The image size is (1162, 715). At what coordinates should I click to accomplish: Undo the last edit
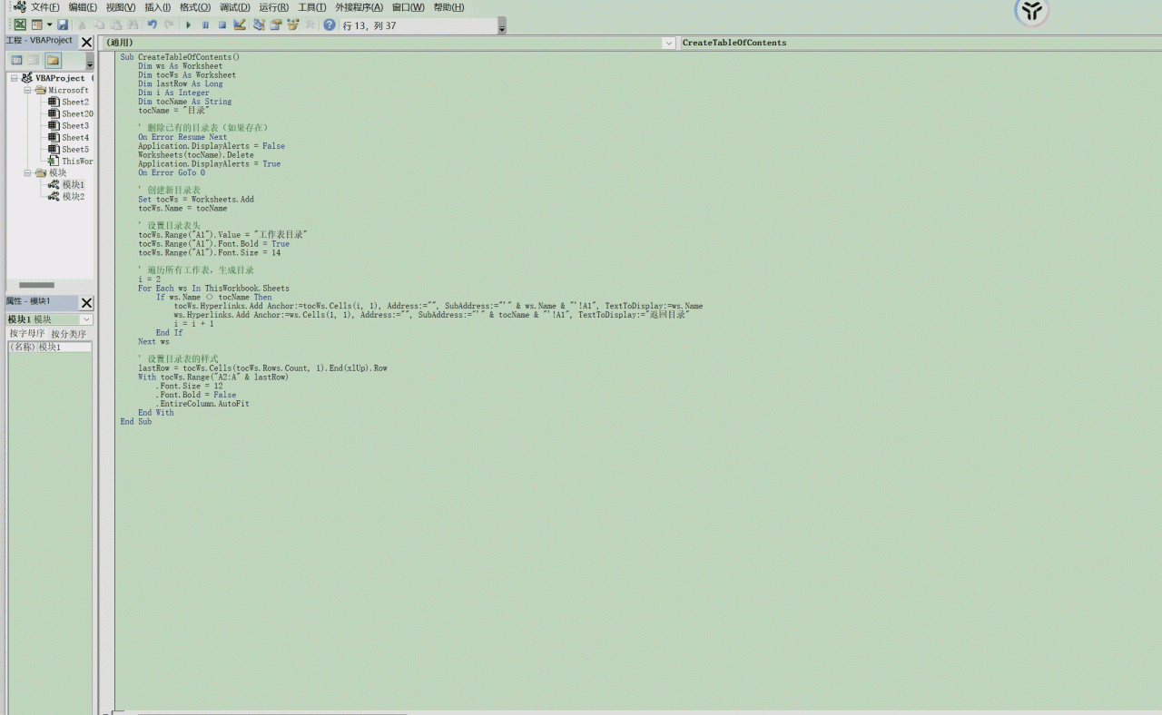click(x=153, y=25)
